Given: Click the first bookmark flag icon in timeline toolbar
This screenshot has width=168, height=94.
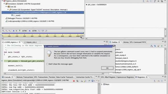Looking at the screenshot, I should [x=39, y=31].
